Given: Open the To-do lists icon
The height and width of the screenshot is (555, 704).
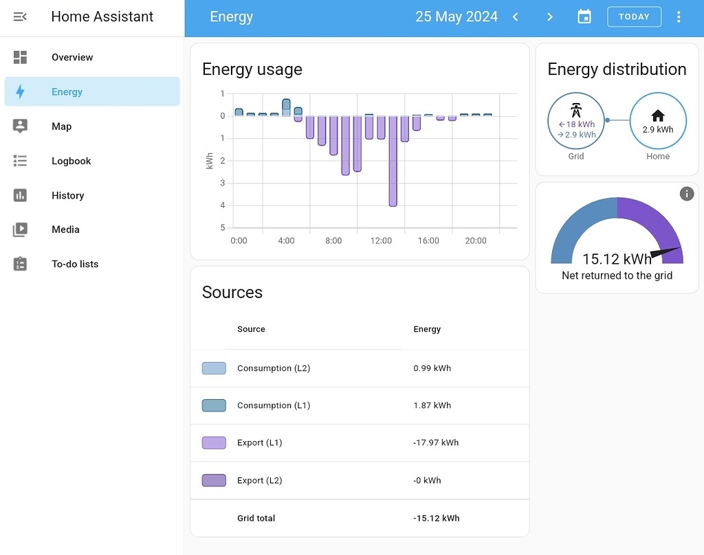Looking at the screenshot, I should [21, 264].
